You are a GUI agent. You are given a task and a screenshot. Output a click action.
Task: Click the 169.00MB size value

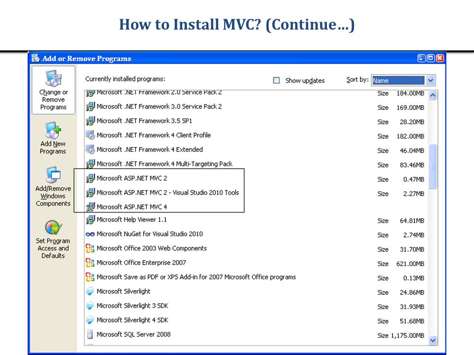pyautogui.click(x=410, y=107)
